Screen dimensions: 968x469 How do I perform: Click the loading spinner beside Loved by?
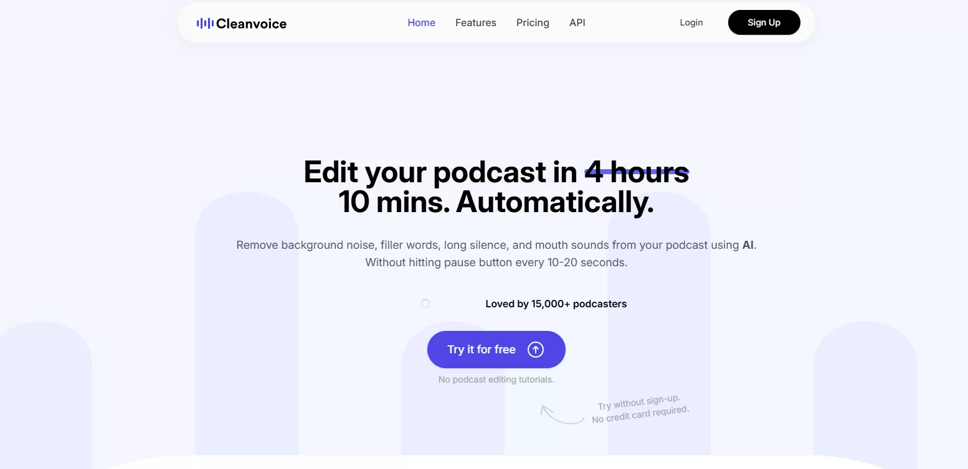tap(425, 304)
